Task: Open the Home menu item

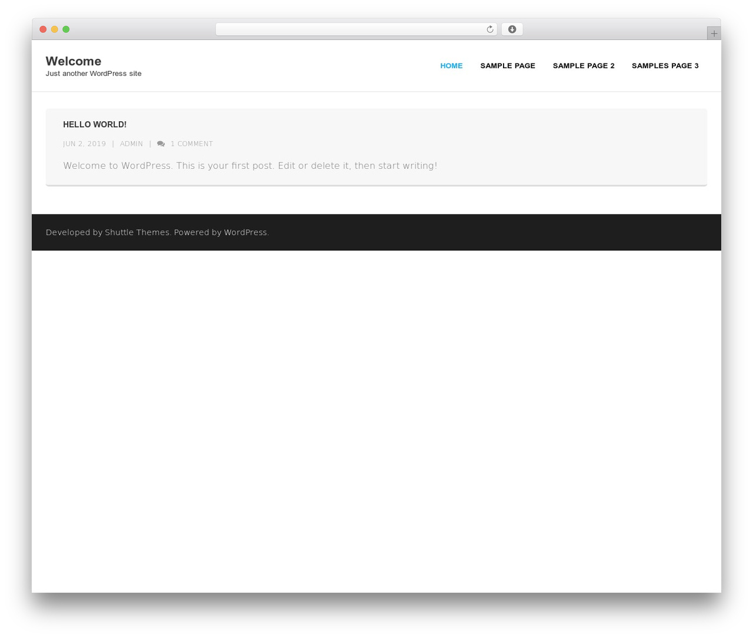Action: [451, 66]
